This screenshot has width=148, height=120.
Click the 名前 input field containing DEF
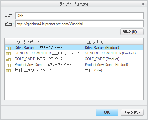click(80, 16)
